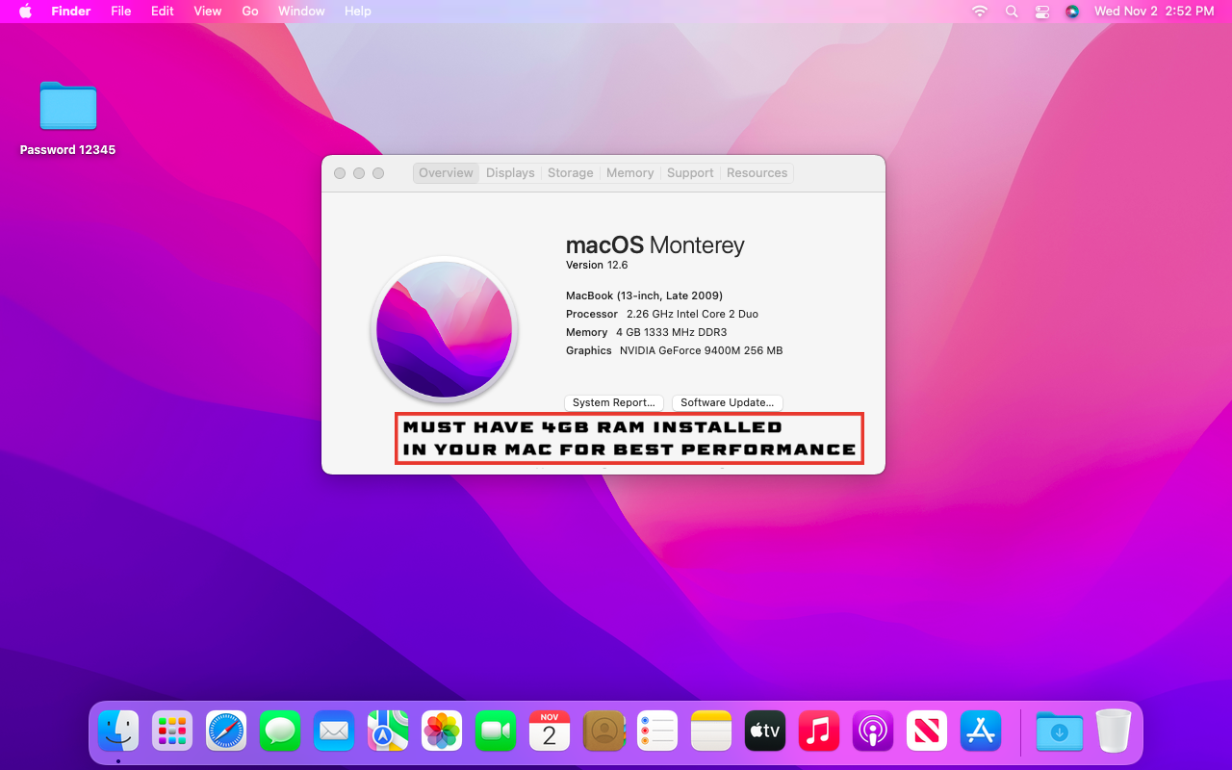This screenshot has height=770, width=1232.
Task: Click the macOS Monterey logo image
Action: [445, 329]
